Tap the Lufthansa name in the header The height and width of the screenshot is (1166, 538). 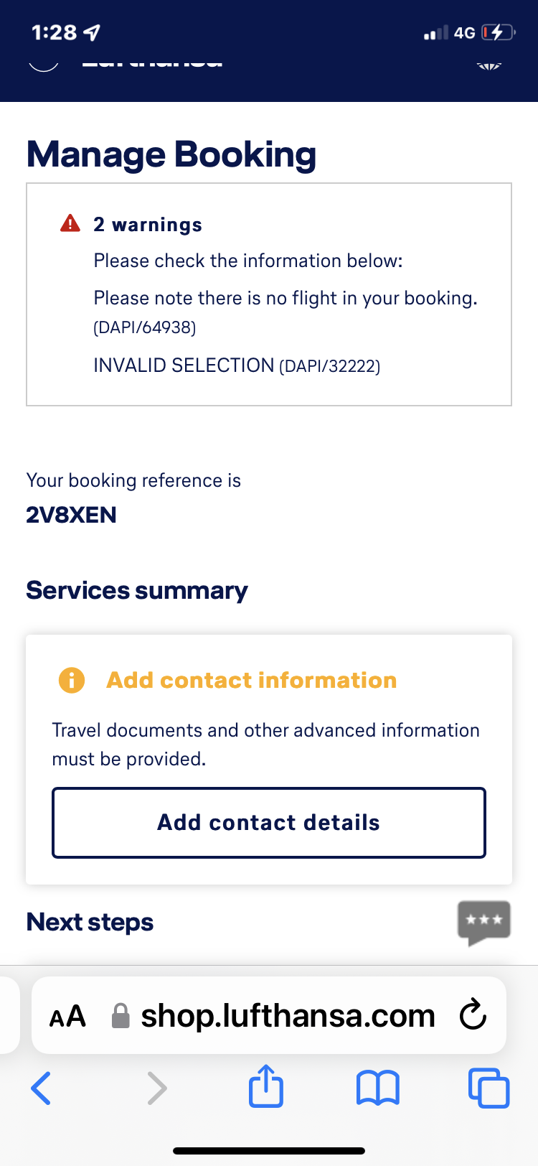(x=152, y=61)
